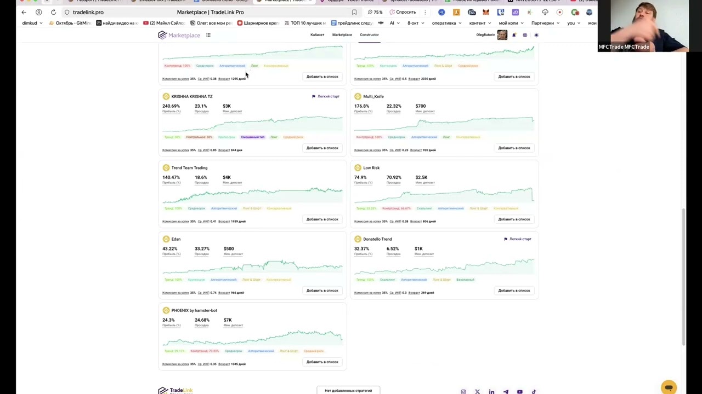Viewport: 702px width, 394px height.
Task: Click Легкий старт badge on Donatello Trend
Action: coord(518,239)
